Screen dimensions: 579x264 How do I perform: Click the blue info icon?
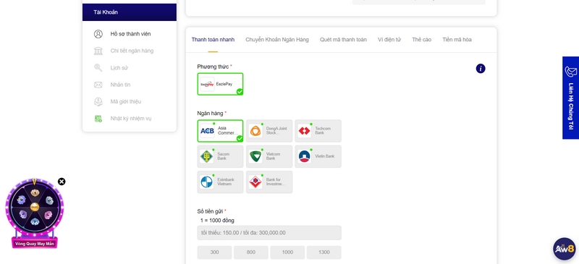click(x=481, y=68)
